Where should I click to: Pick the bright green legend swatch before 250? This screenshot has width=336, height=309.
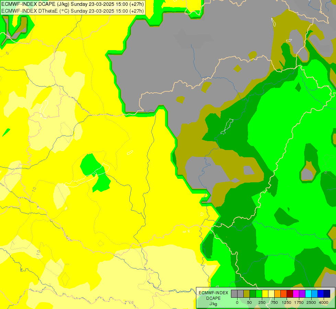[x=259, y=294]
